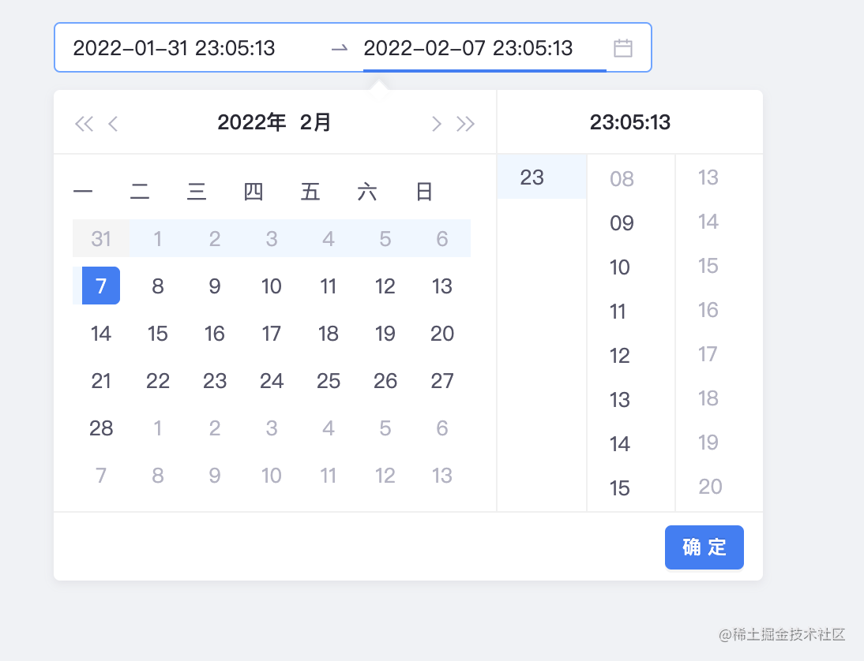Select February 27 in the calendar grid

pos(442,381)
